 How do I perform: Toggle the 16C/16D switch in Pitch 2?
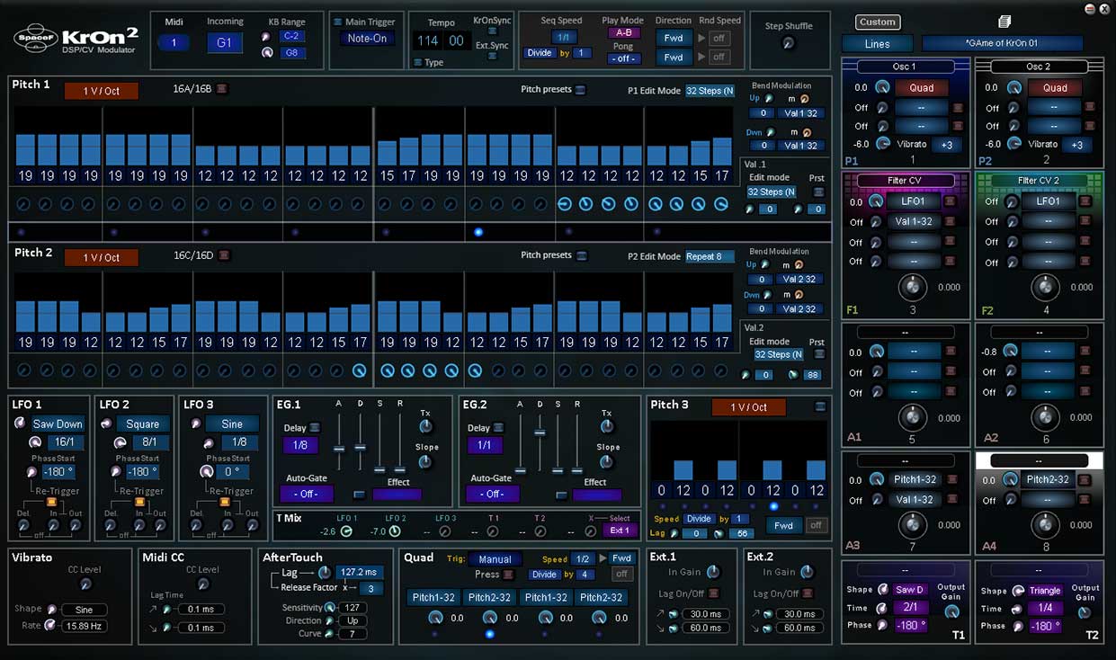click(x=224, y=255)
